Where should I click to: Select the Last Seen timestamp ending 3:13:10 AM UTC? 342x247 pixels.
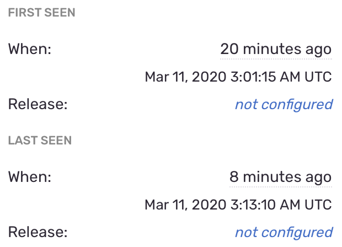point(238,205)
